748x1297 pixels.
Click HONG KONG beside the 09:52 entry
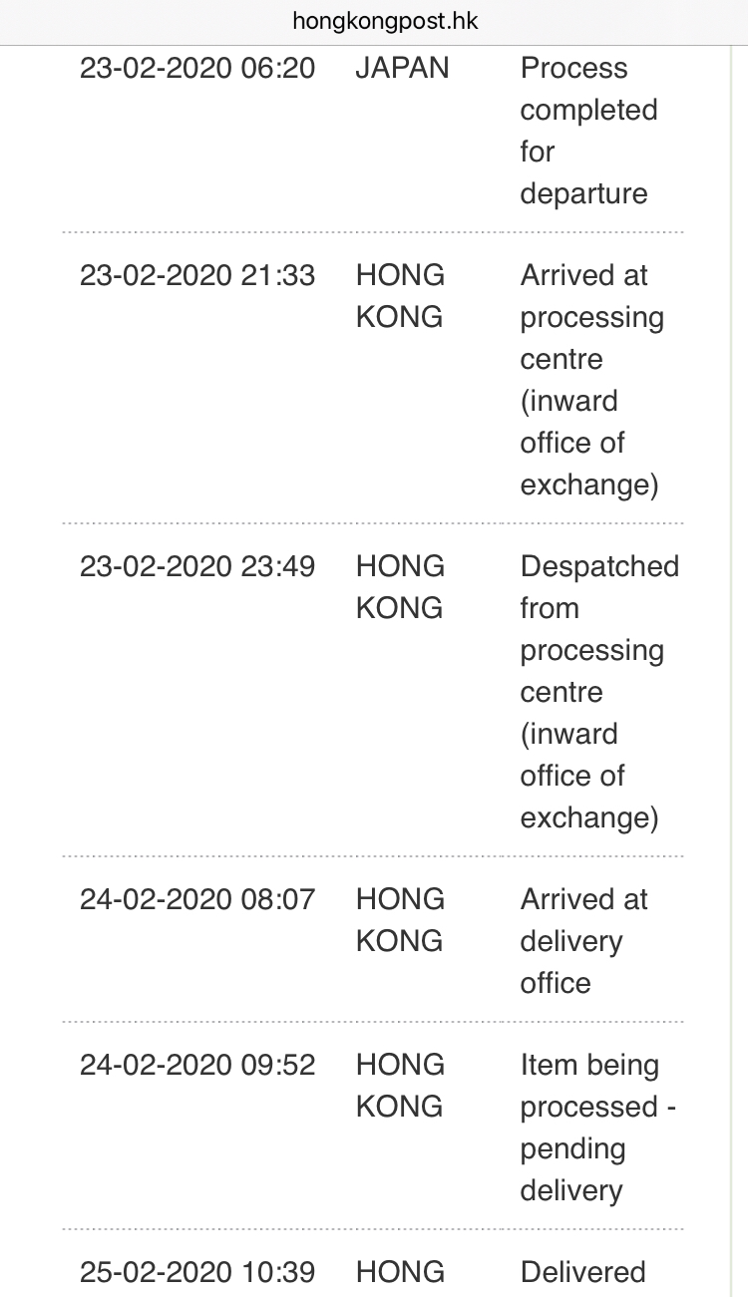point(400,1086)
